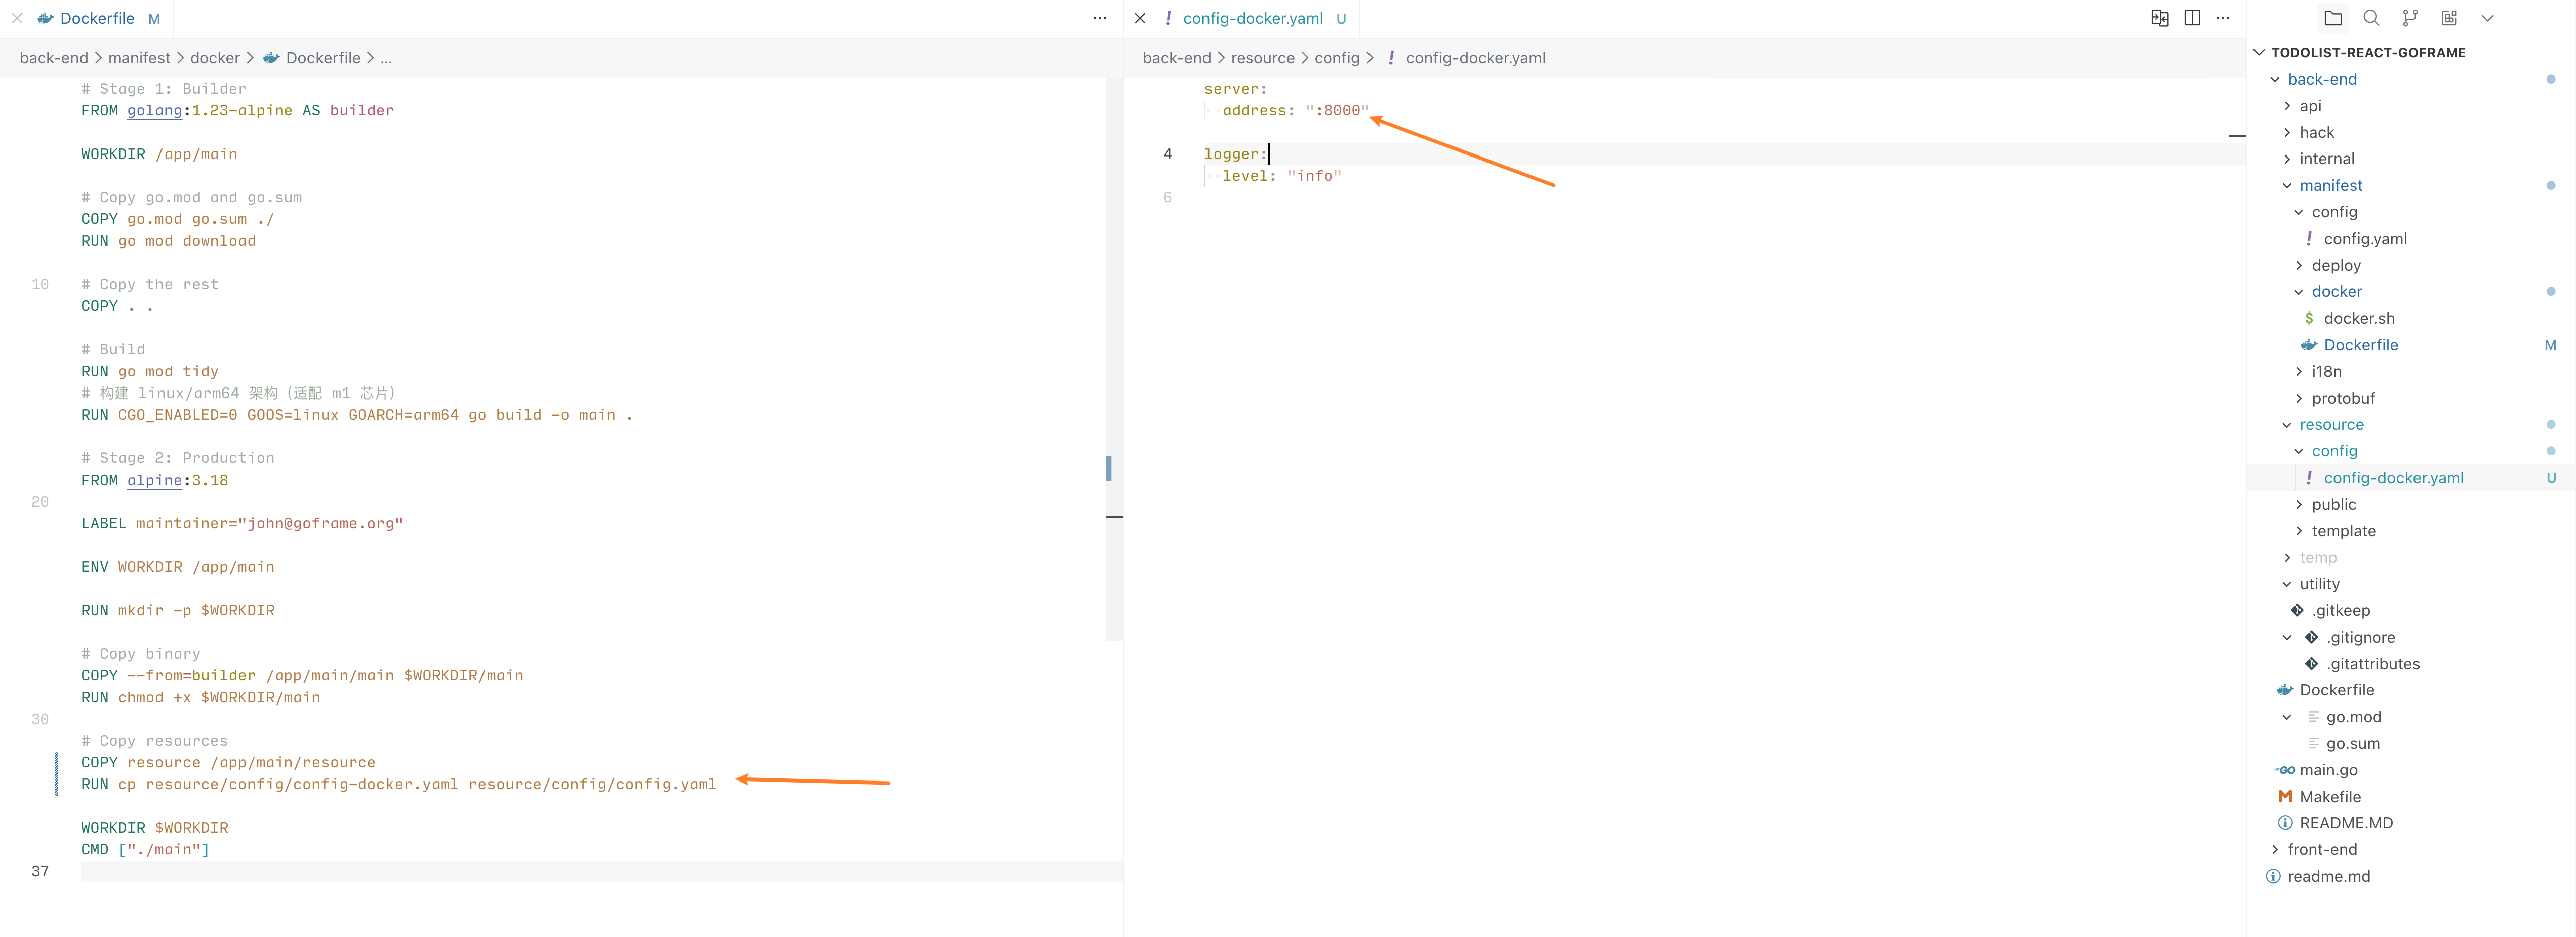Click the split editor right icon

pos(2192,18)
